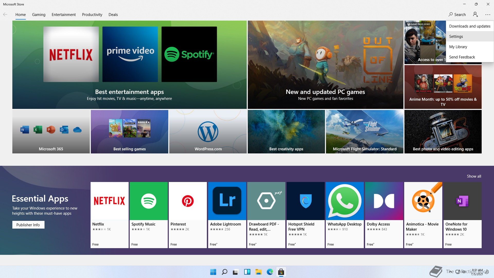
Task: Open the three-dot See more menu
Action: tap(488, 15)
